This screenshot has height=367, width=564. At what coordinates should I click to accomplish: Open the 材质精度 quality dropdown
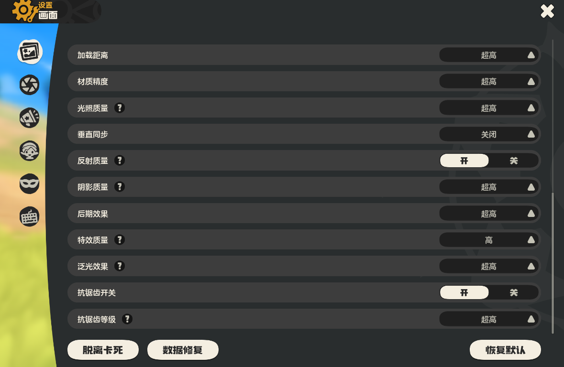[x=489, y=82]
